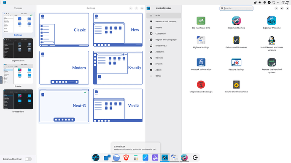This screenshot has height=163, width=291.
Task: Select Region and Language category
Action: tap(164, 39)
